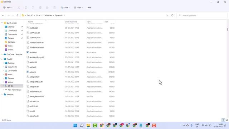The image size is (229, 129).
Task: Open address bar previous locations dropdown
Action: [x=167, y=15]
